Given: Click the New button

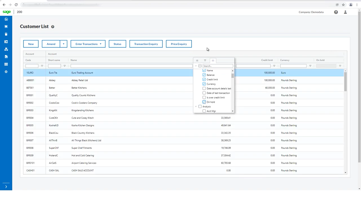Looking at the screenshot, I should pyautogui.click(x=31, y=44).
